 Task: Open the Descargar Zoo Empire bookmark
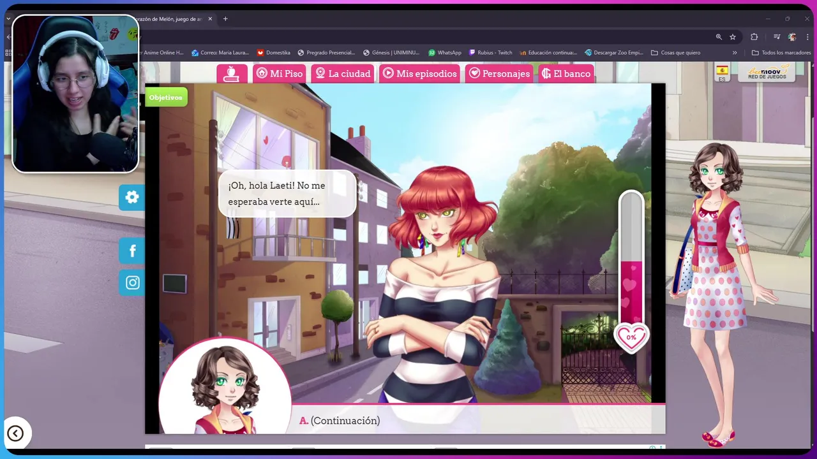coord(614,53)
